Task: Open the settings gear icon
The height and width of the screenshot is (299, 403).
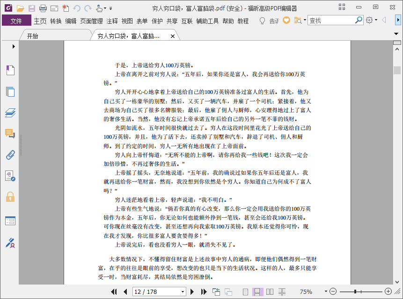Action: pyautogui.click(x=369, y=20)
